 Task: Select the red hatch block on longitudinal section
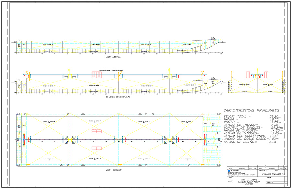click(97, 75)
